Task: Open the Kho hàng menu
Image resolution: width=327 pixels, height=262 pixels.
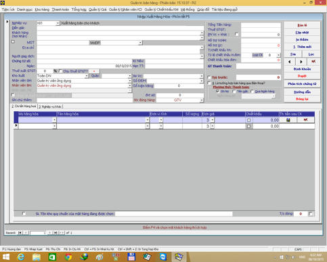Action: pos(42,10)
